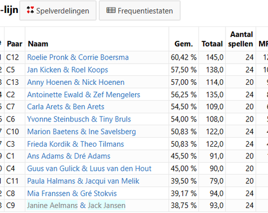The height and width of the screenshot is (213, 268).
Task: Open Guus van Gulick & Luus van den Hout
Action: tap(89, 169)
